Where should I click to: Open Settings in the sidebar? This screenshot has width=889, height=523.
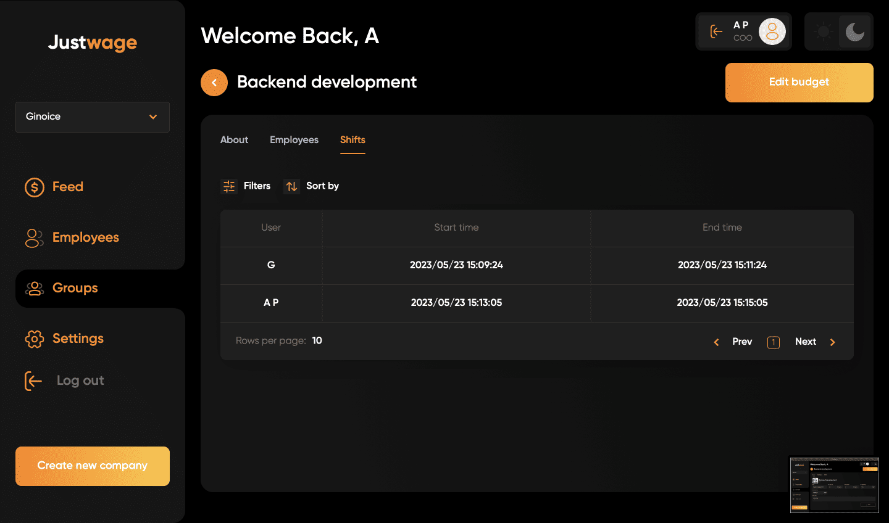tap(78, 339)
